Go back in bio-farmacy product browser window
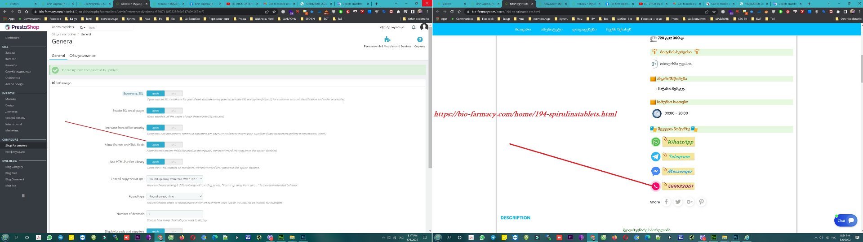 pos(437,12)
